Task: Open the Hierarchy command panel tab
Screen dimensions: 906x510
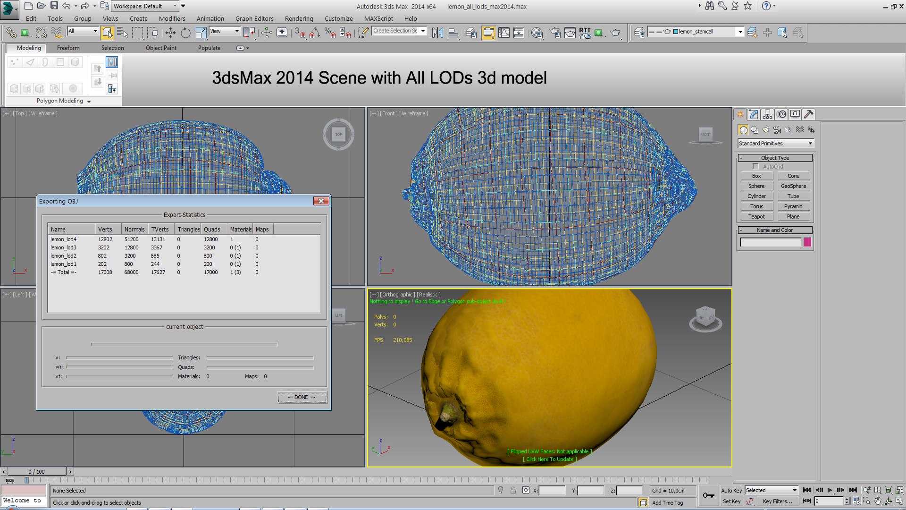Action: [x=767, y=114]
